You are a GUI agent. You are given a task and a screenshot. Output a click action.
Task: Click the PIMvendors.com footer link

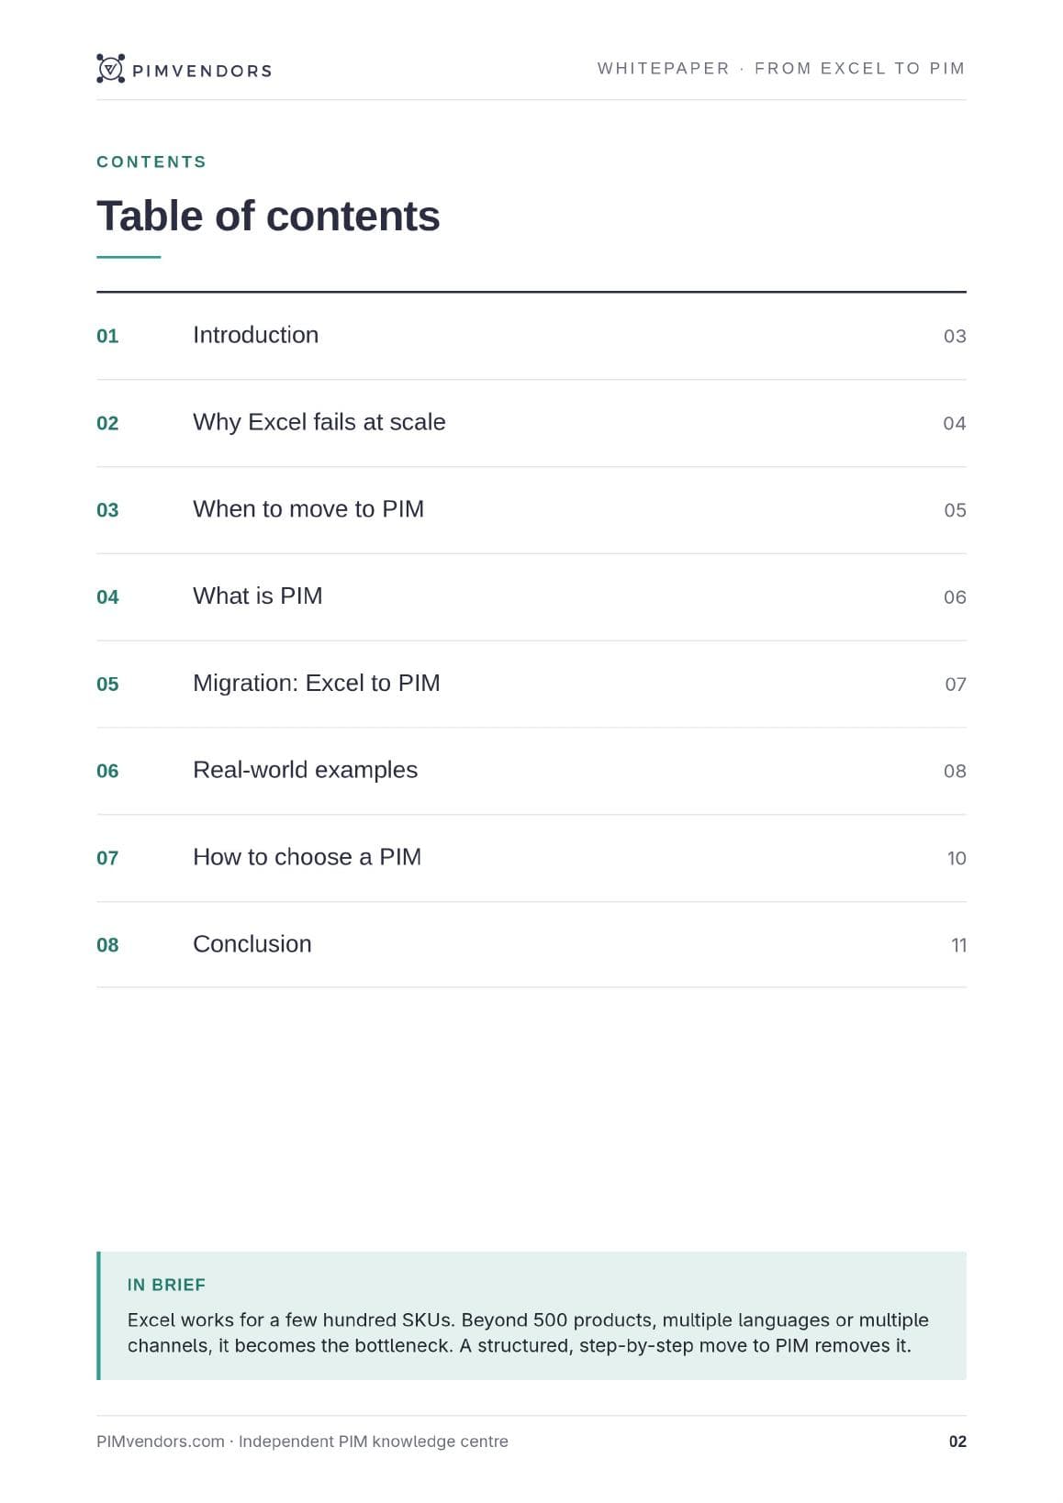point(161,1442)
